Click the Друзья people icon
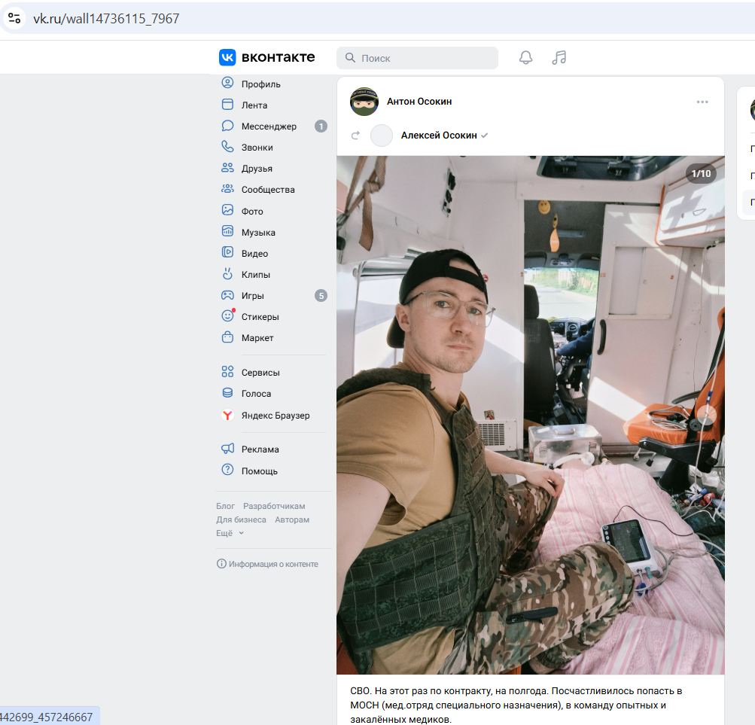This screenshot has height=725, width=755. (x=227, y=168)
